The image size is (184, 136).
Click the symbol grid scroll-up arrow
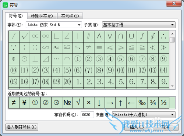pyautogui.click(x=172, y=34)
